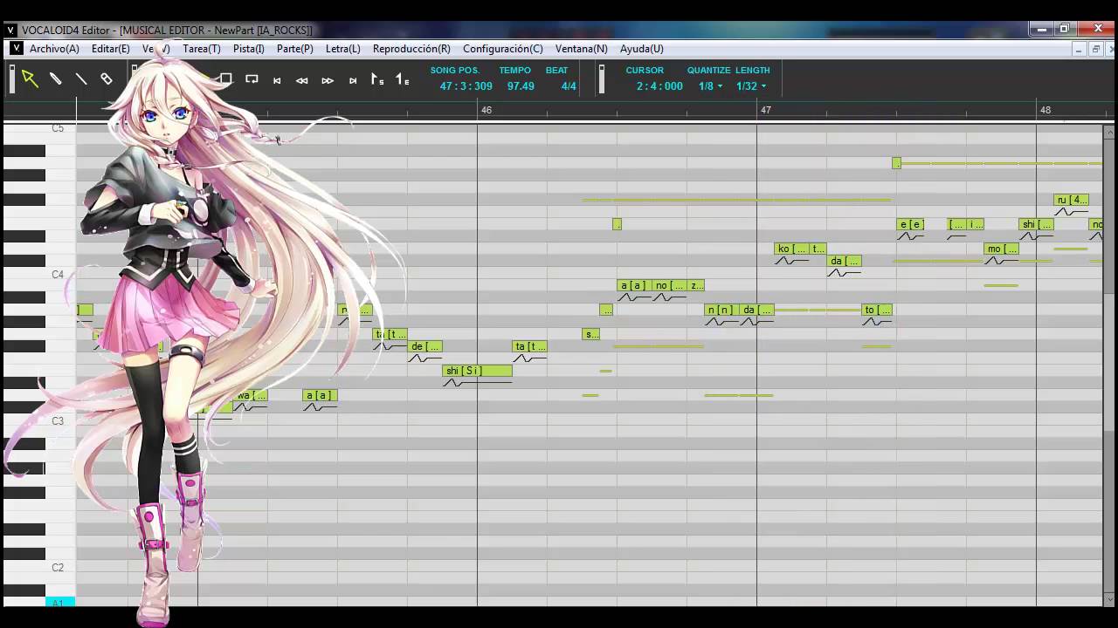
Task: Open the Tarea(T) menu
Action: pos(202,49)
